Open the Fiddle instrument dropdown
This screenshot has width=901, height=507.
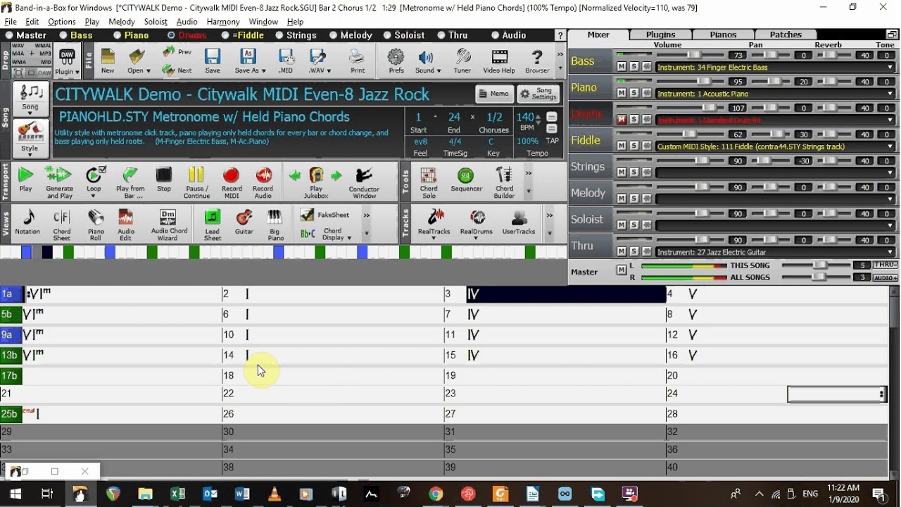coord(890,146)
